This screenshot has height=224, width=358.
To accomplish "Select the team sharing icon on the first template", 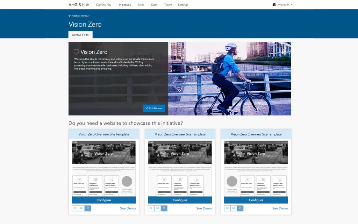I will point(75,208).
